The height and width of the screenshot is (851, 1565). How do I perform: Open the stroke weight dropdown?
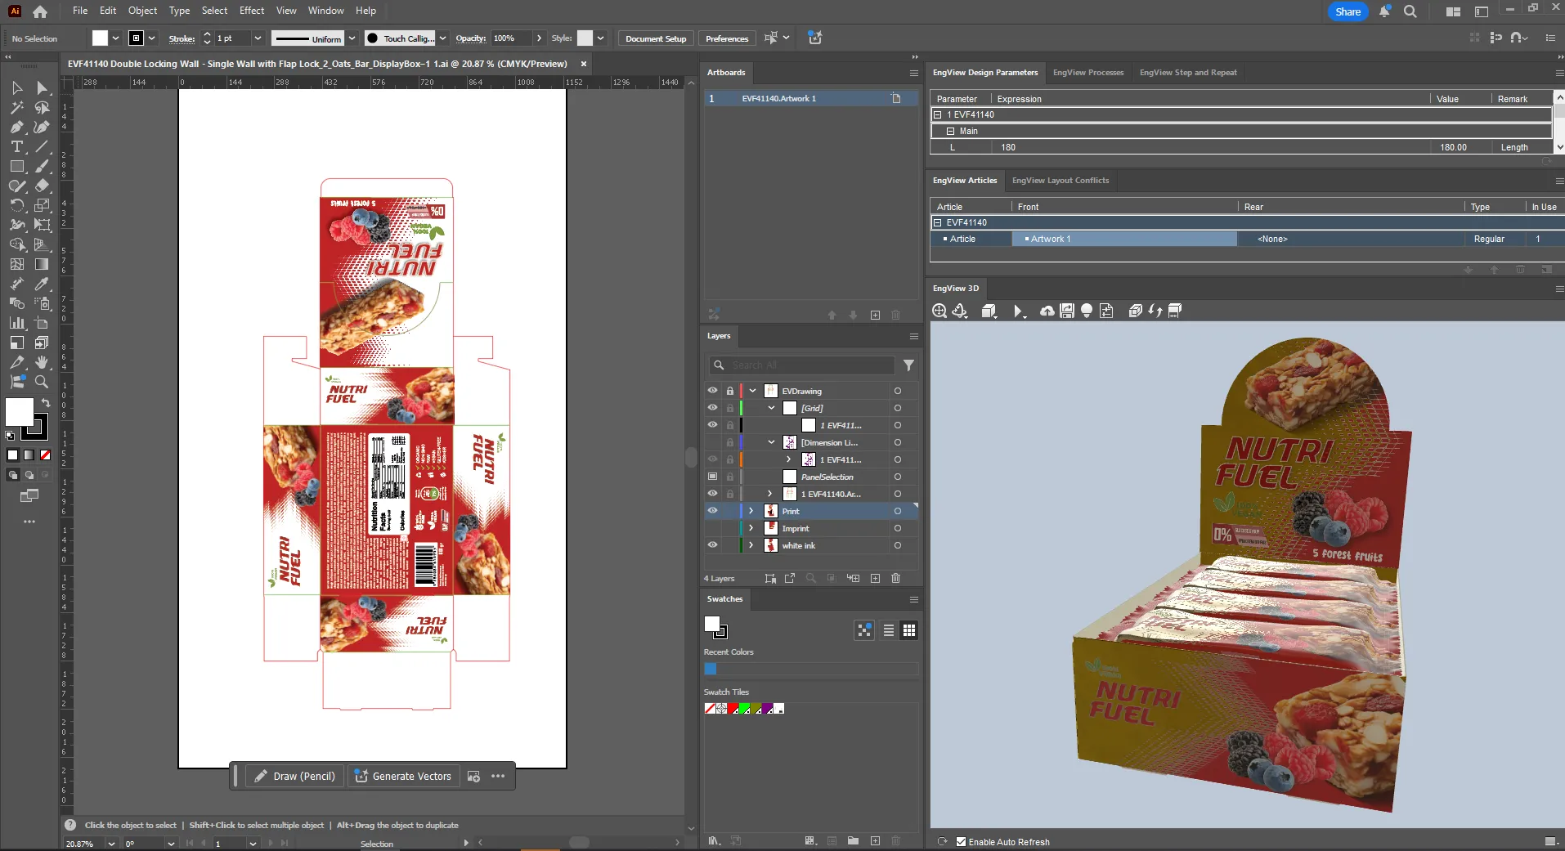(258, 38)
